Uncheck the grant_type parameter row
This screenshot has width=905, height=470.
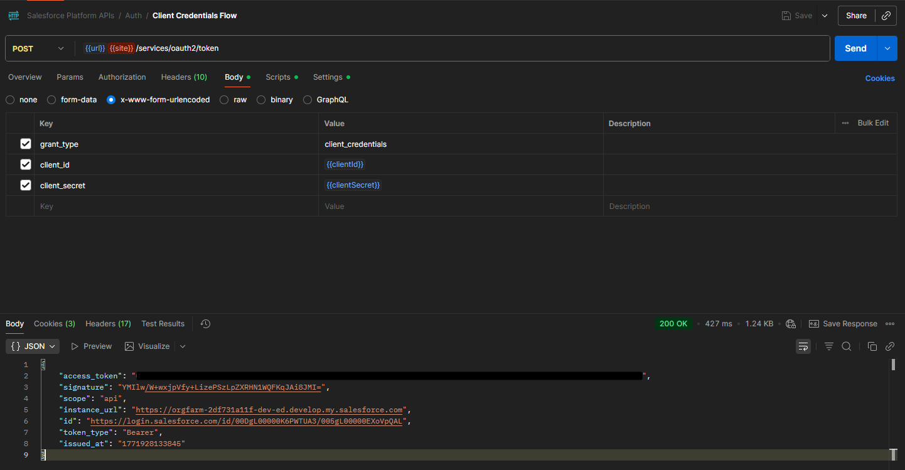click(x=26, y=144)
